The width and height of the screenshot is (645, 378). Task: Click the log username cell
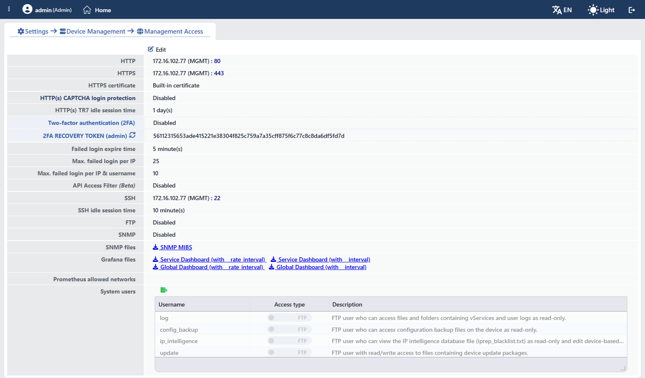pos(164,318)
